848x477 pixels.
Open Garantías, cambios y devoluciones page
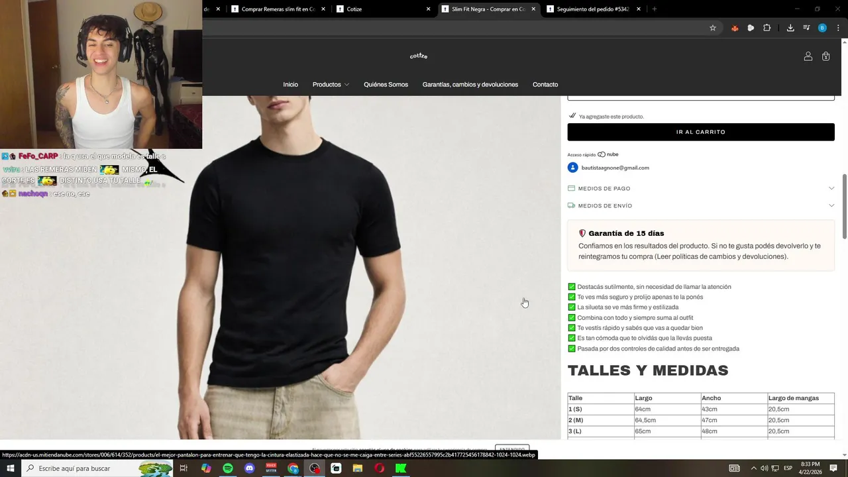pos(470,84)
